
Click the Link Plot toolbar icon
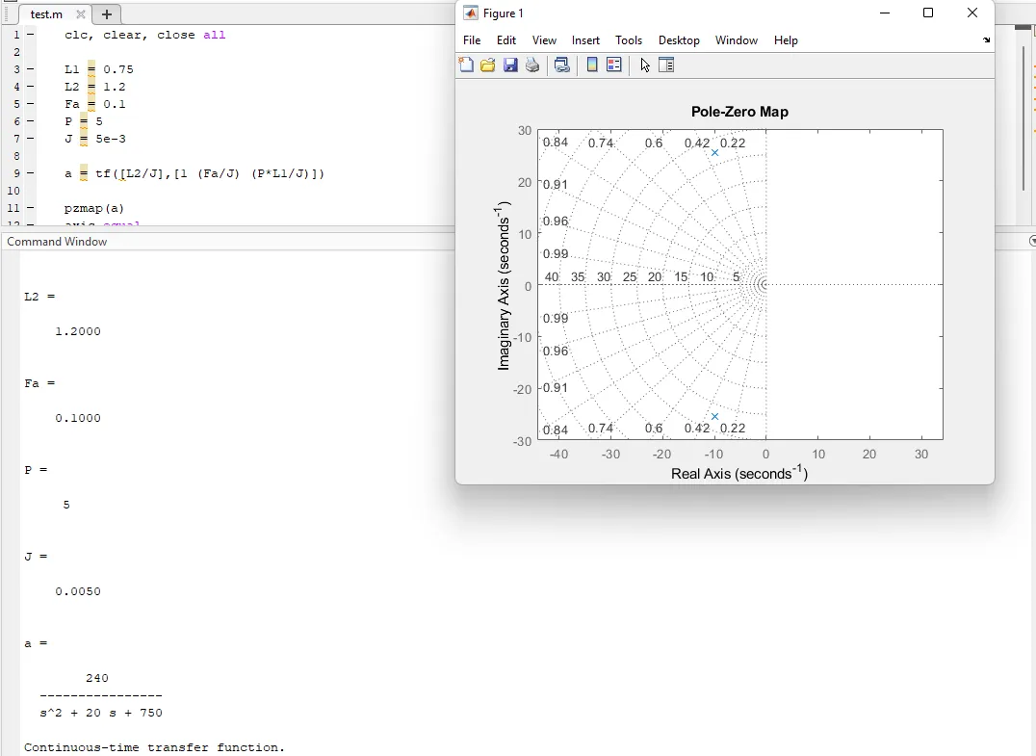(x=562, y=65)
